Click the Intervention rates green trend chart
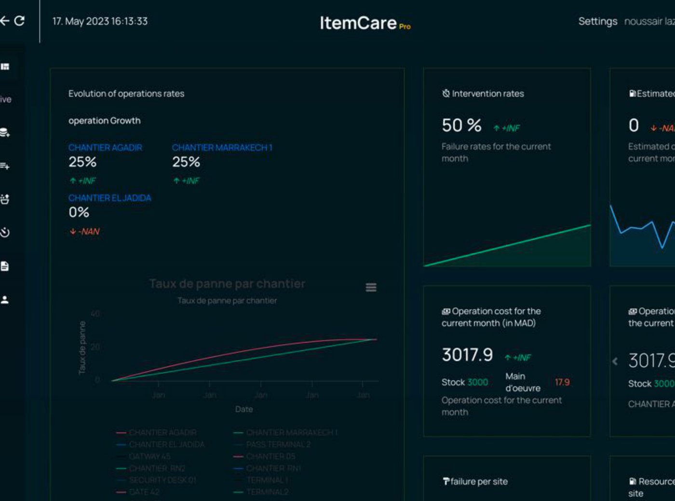 [x=507, y=246]
